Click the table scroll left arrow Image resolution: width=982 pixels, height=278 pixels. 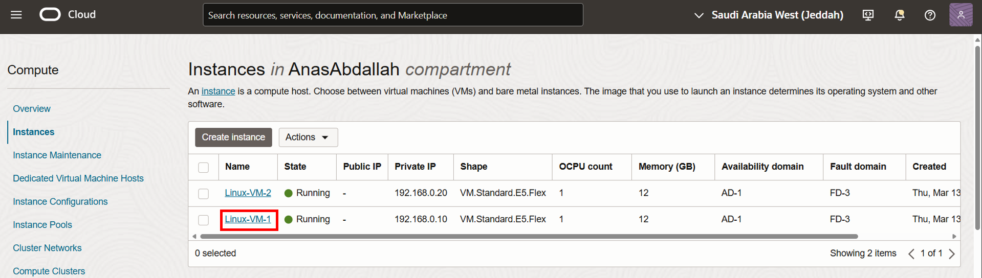tap(194, 237)
